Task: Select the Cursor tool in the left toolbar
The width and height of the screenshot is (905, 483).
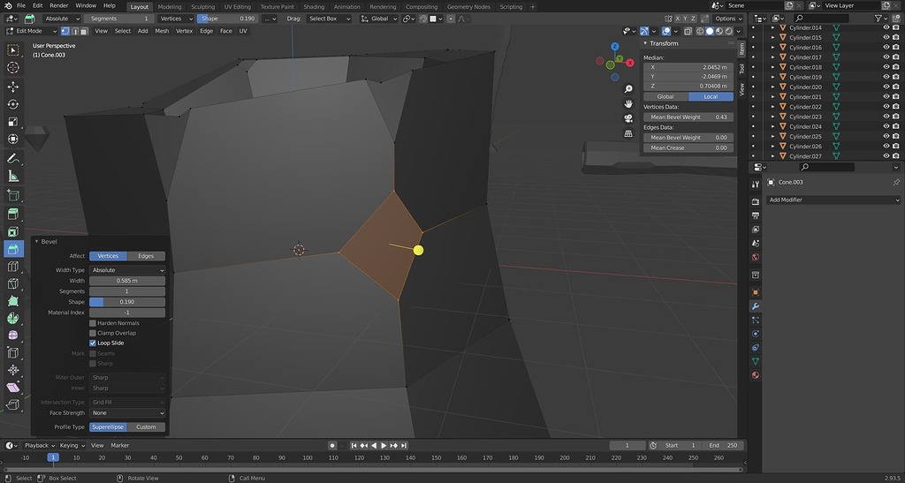Action: pyautogui.click(x=12, y=68)
